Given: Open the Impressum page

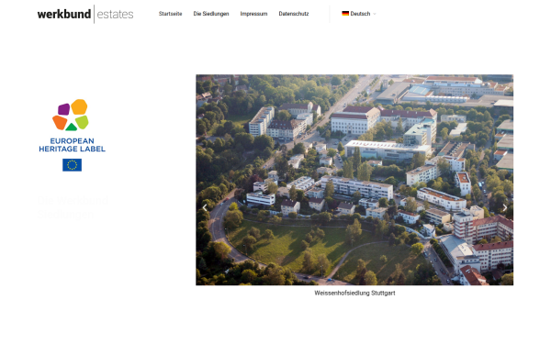Looking at the screenshot, I should (x=253, y=14).
